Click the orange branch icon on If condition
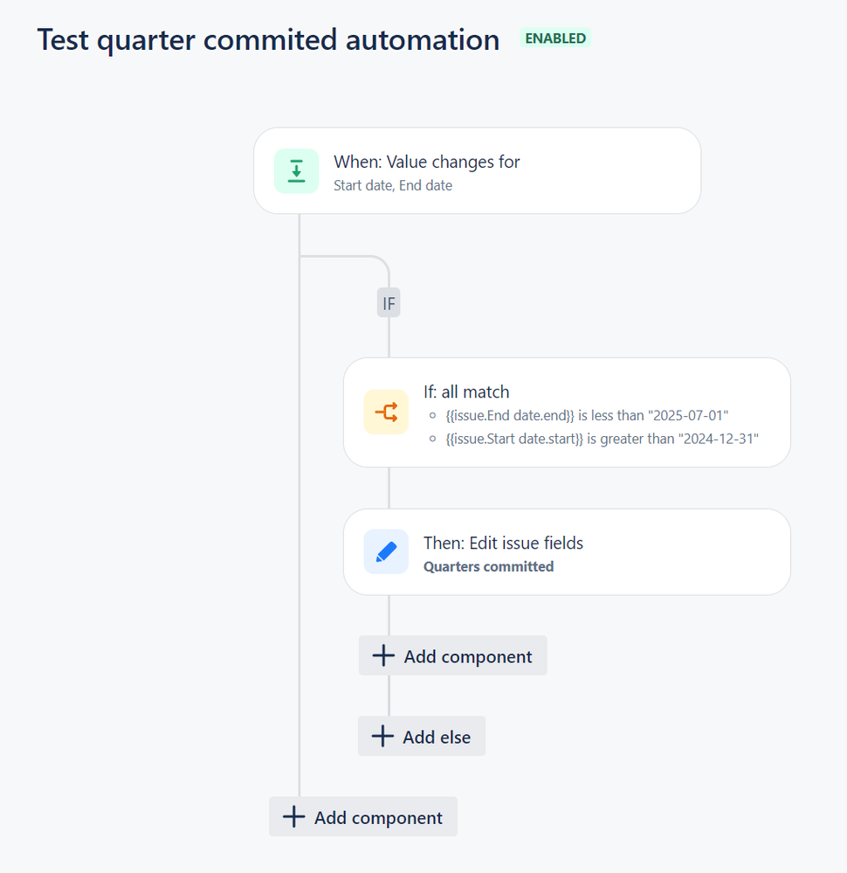 pyautogui.click(x=386, y=412)
